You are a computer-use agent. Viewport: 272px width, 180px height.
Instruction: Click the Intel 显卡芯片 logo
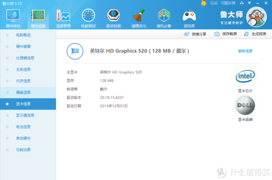click(245, 76)
